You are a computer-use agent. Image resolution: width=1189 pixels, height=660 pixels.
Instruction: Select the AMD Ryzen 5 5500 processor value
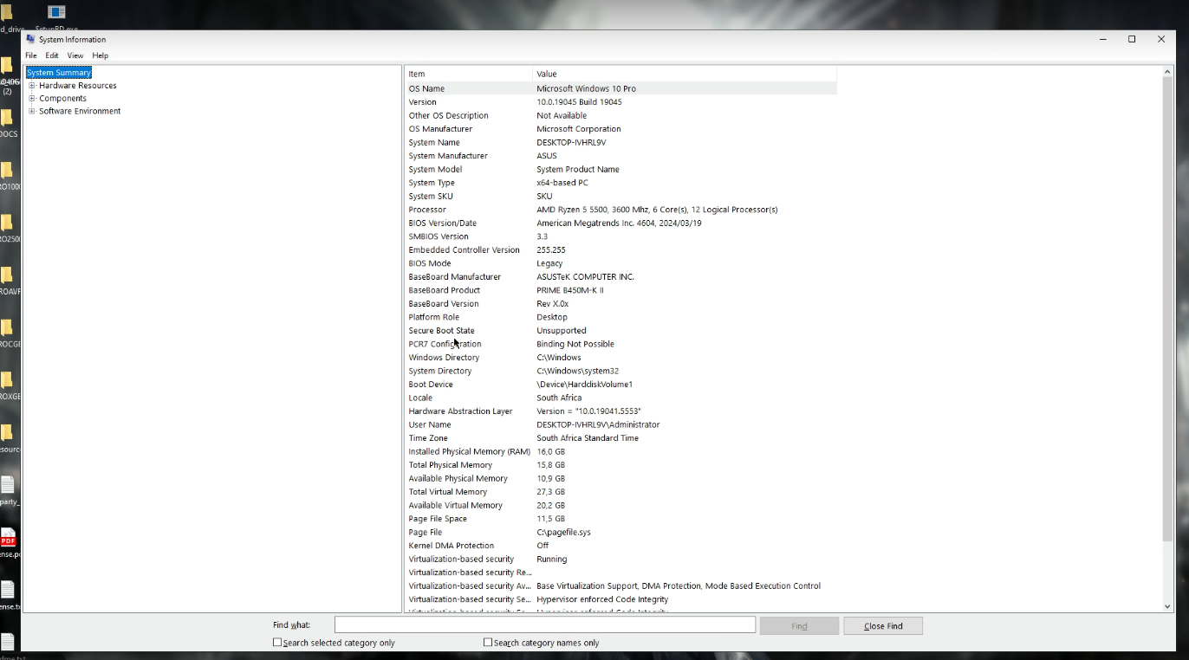coord(657,210)
